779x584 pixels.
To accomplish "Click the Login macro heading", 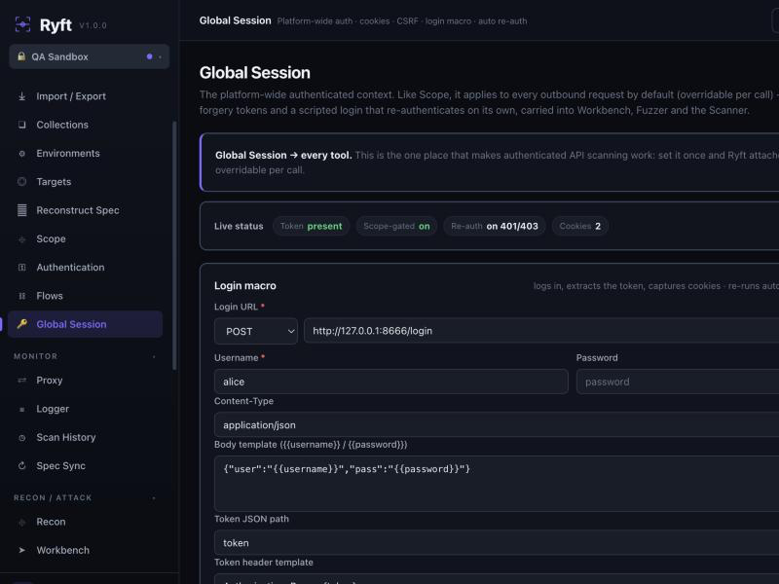I will click(245, 285).
